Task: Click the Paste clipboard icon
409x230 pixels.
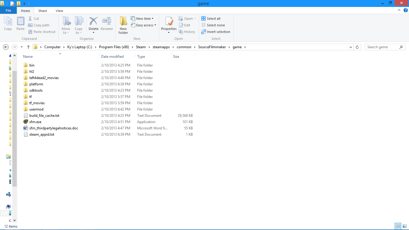Action: pos(20,21)
